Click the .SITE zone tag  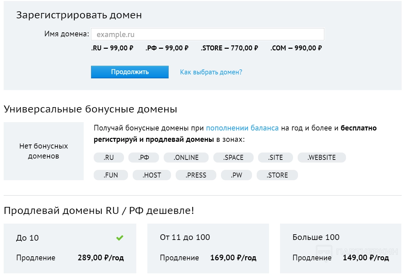click(275, 158)
